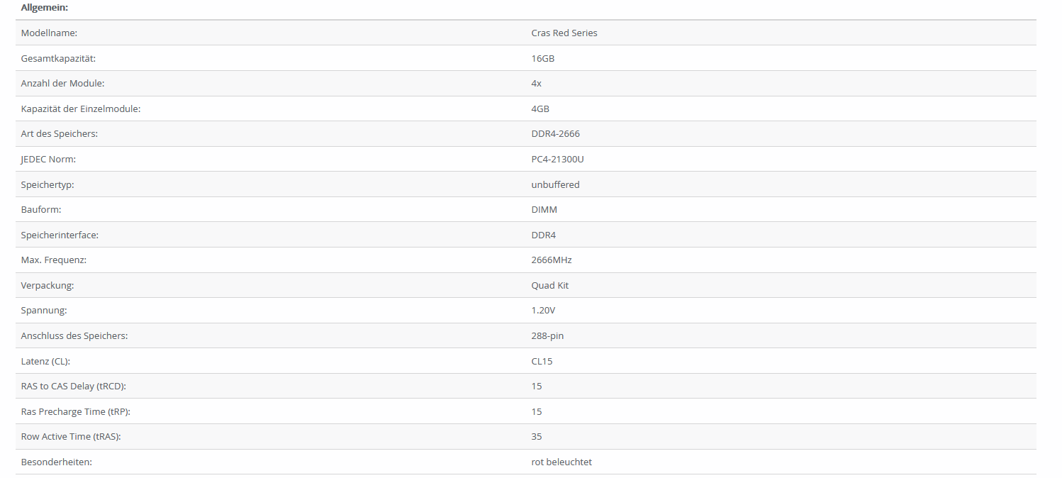This screenshot has height=478, width=1062.
Task: Click the "1.20V" voltage value
Action: (x=544, y=310)
